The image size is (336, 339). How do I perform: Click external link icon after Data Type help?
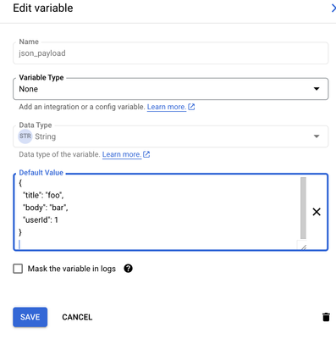(x=146, y=154)
